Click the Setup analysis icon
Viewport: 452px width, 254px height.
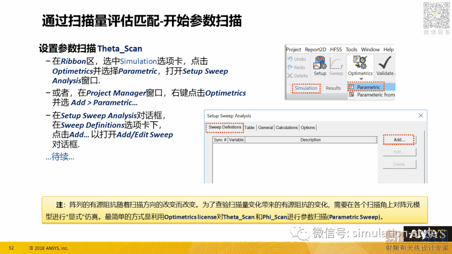coord(320,63)
